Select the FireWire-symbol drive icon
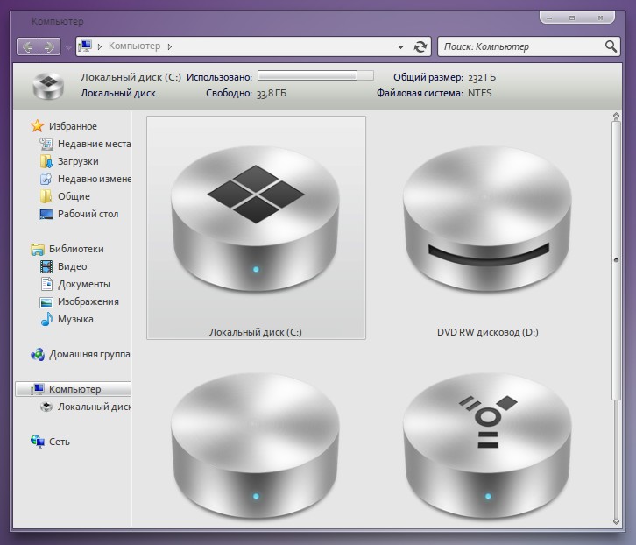Viewport: 636px width, 545px height. pos(487,446)
